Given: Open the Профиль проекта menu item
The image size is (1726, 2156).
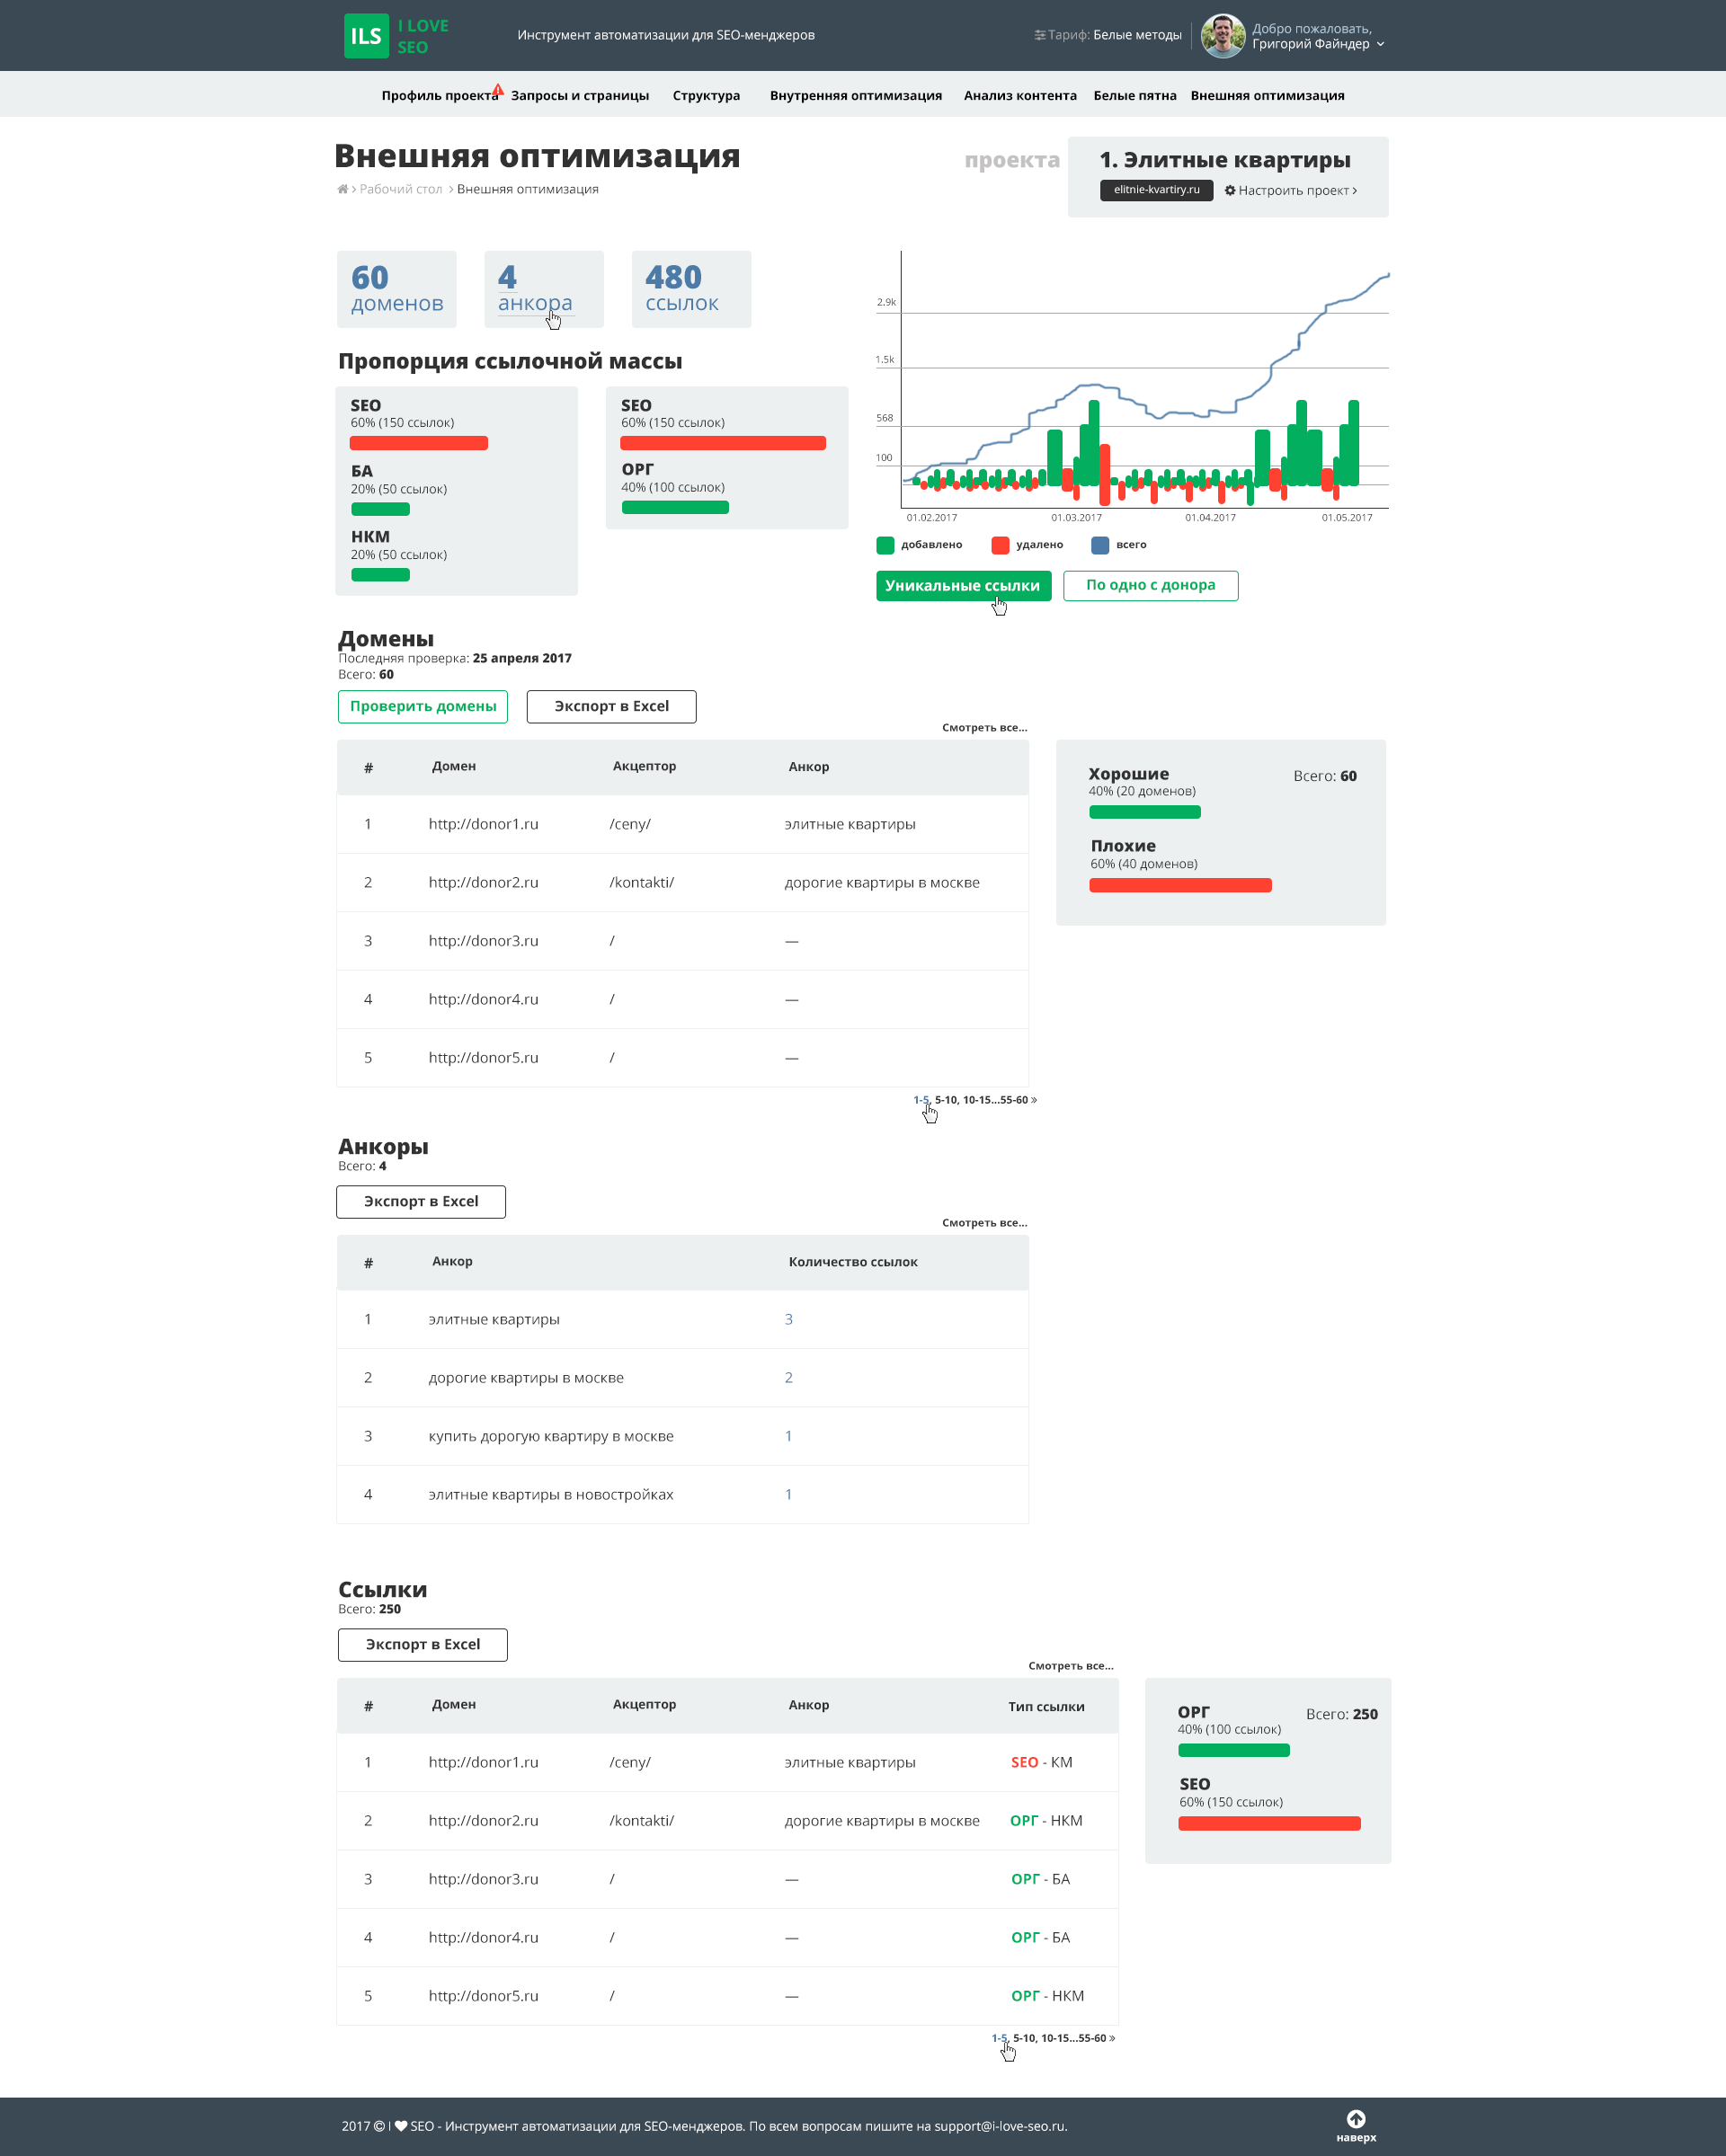Looking at the screenshot, I should click(439, 96).
